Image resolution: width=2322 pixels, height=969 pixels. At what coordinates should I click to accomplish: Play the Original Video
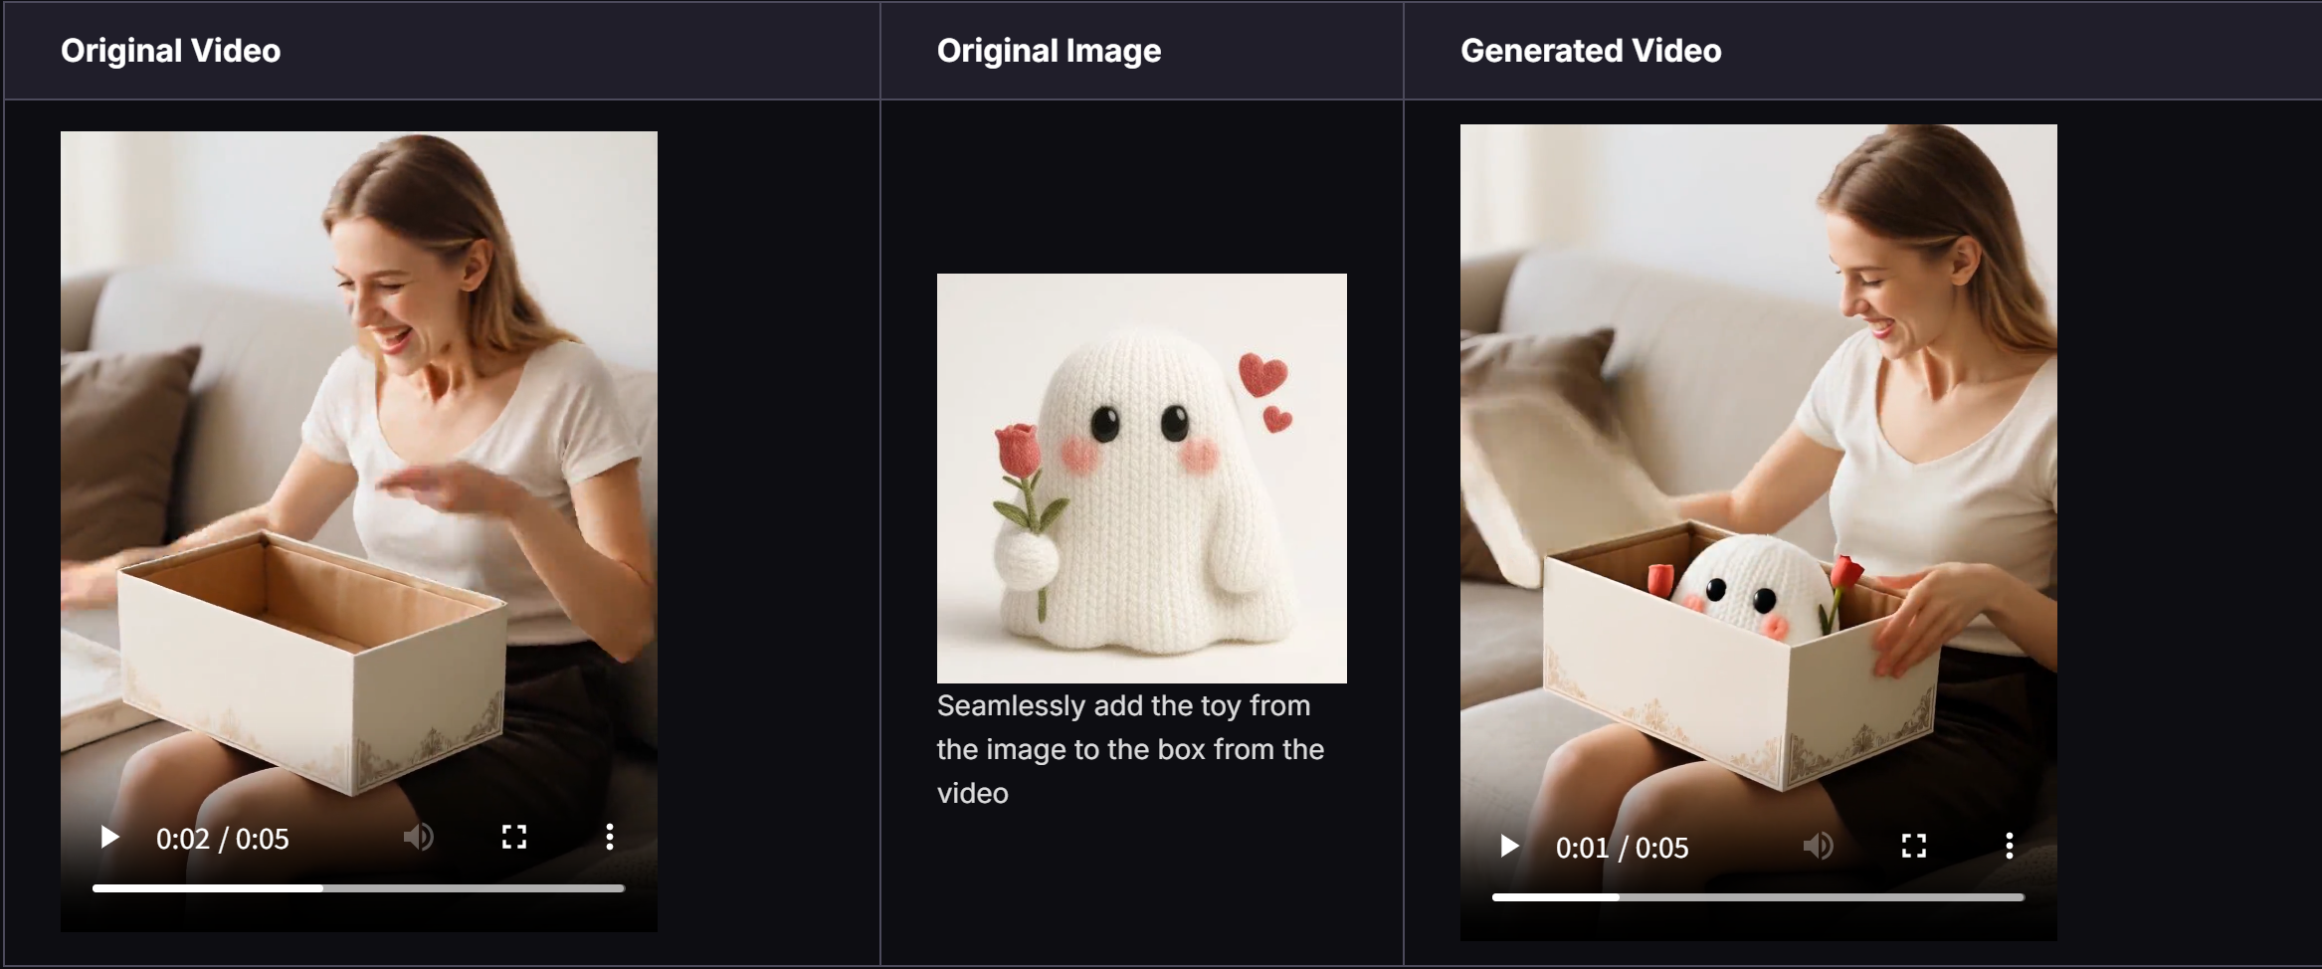coord(109,838)
